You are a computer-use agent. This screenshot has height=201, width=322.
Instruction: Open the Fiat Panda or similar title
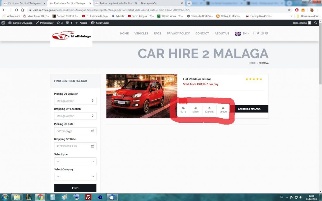197,79
